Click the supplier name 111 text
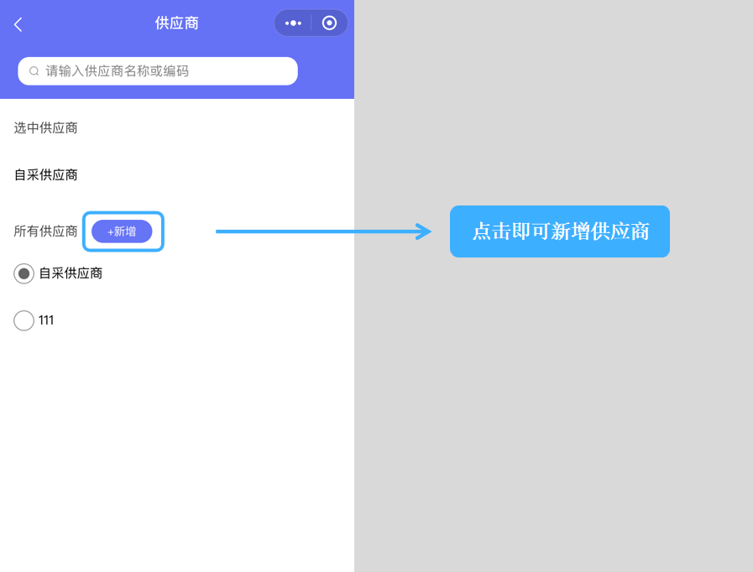This screenshot has height=572, width=753. [x=46, y=320]
